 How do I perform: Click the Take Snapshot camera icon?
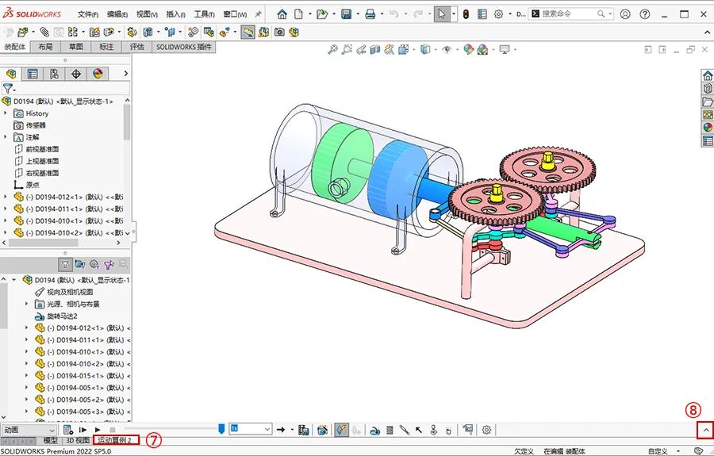(x=279, y=33)
